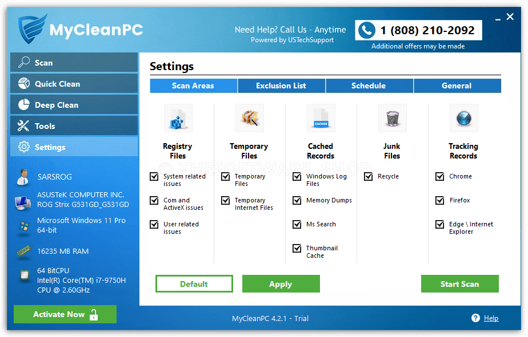528x337 pixels.
Task: Click the Start Scan button
Action: [459, 284]
